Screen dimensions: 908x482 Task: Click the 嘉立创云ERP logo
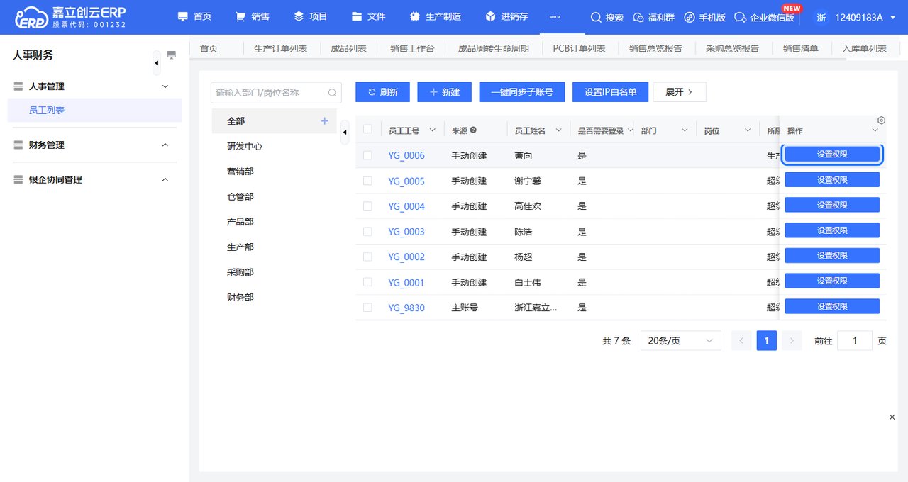pyautogui.click(x=69, y=17)
